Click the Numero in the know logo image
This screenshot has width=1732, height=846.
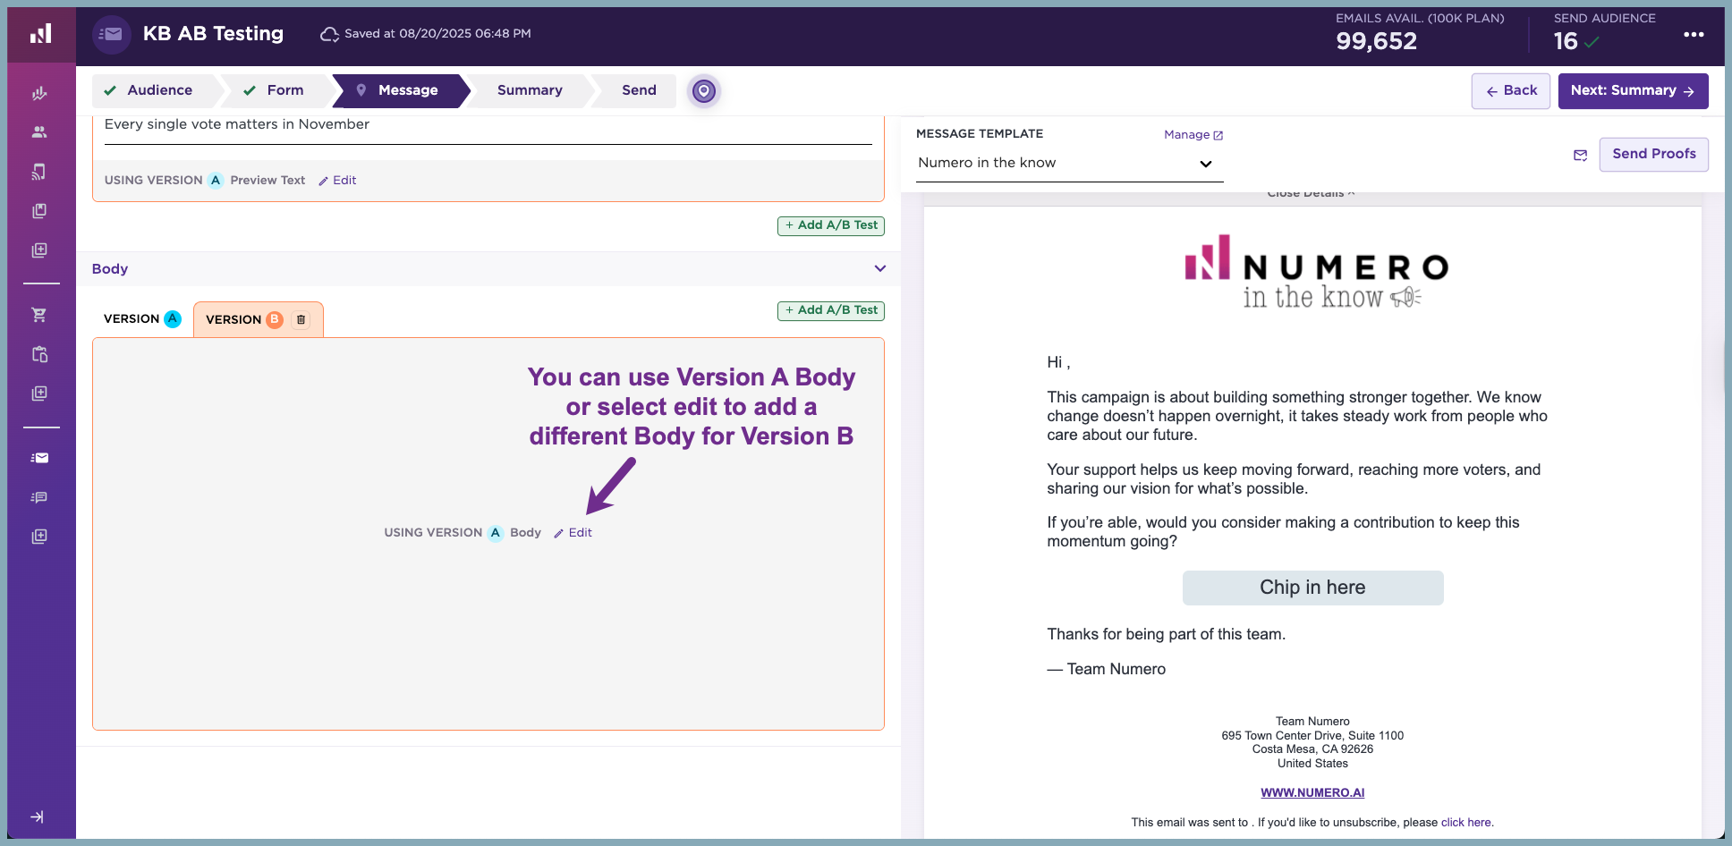[x=1316, y=273]
